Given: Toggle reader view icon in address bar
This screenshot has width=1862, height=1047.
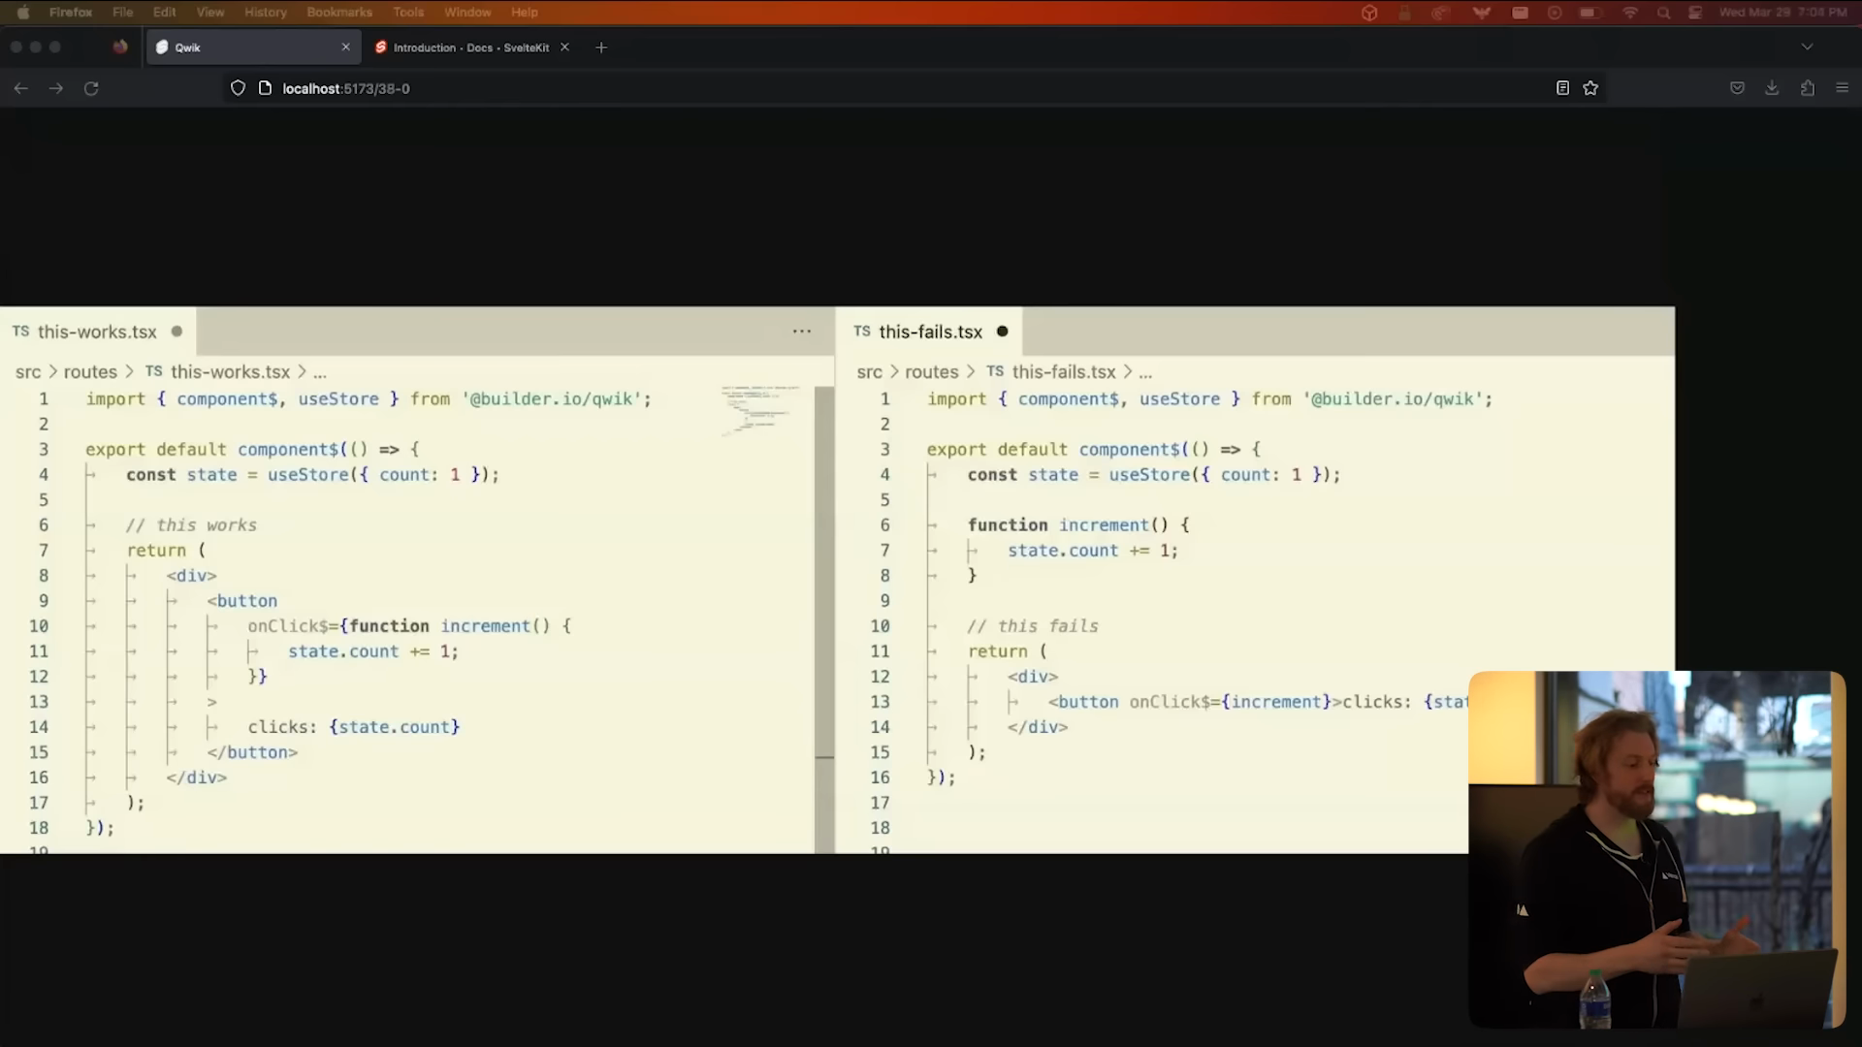Looking at the screenshot, I should pyautogui.click(x=1562, y=88).
